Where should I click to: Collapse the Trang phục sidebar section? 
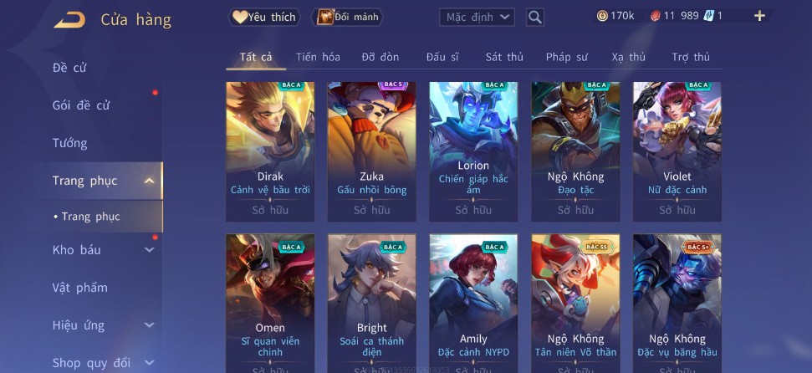(149, 181)
